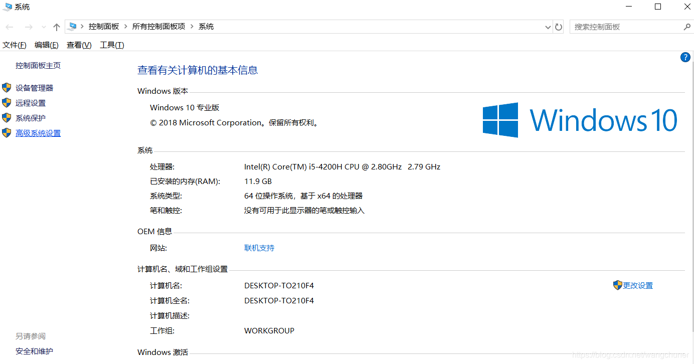Expand the address bar history dropdown
The height and width of the screenshot is (364, 694).
pos(548,27)
